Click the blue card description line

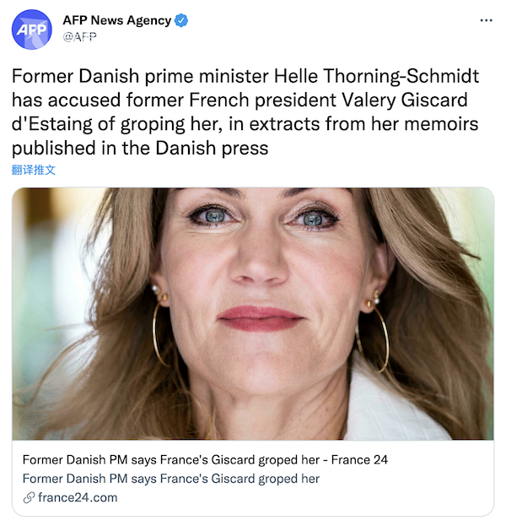171,479
